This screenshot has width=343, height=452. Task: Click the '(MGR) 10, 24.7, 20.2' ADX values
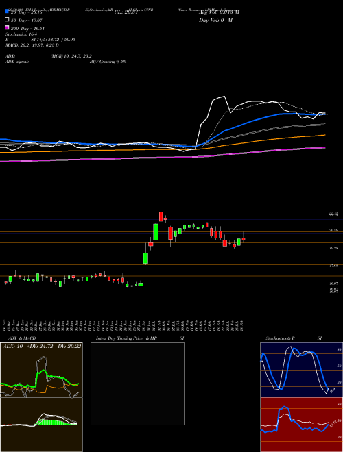click(x=71, y=56)
